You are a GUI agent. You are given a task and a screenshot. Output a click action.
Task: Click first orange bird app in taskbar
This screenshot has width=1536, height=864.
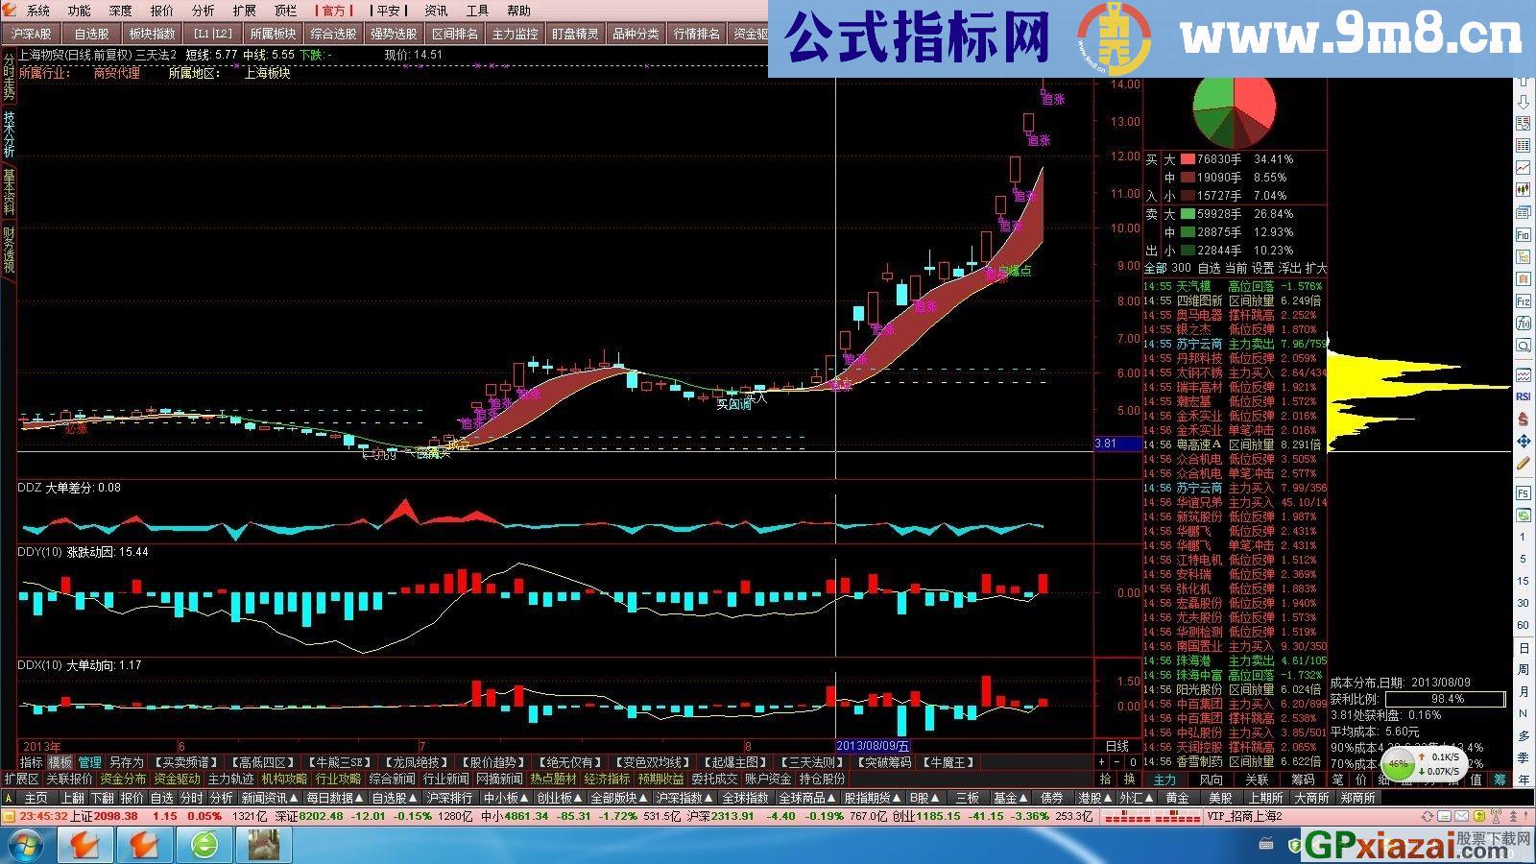tap(85, 845)
